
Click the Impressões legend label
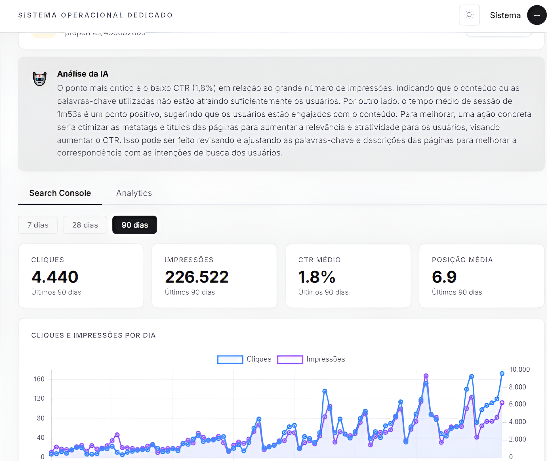tap(325, 359)
